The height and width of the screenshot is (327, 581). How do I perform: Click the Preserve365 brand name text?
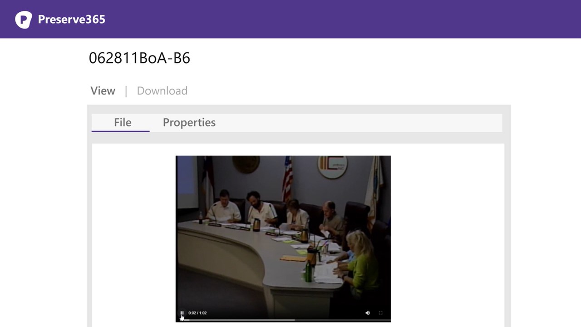click(x=72, y=20)
